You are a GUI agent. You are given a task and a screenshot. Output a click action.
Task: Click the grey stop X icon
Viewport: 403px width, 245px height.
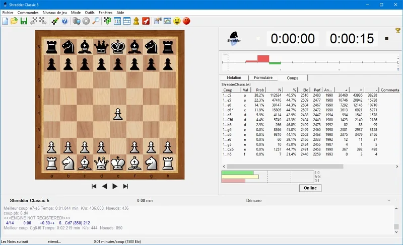(x=86, y=21)
